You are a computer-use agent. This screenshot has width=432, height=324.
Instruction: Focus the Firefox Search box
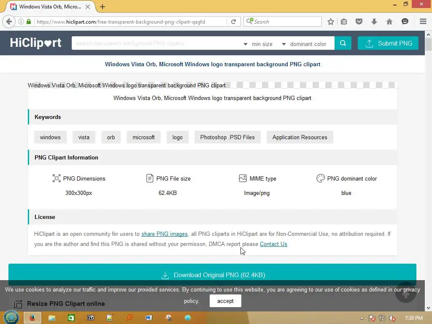tap(282, 22)
